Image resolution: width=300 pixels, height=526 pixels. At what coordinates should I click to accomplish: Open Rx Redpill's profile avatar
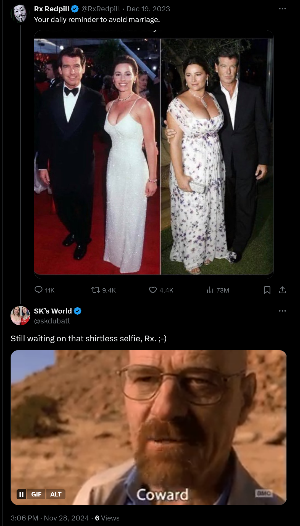click(x=20, y=13)
